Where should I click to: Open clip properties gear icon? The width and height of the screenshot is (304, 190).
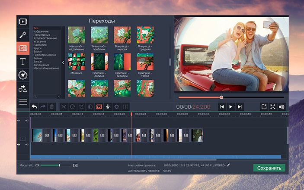pos(116,106)
